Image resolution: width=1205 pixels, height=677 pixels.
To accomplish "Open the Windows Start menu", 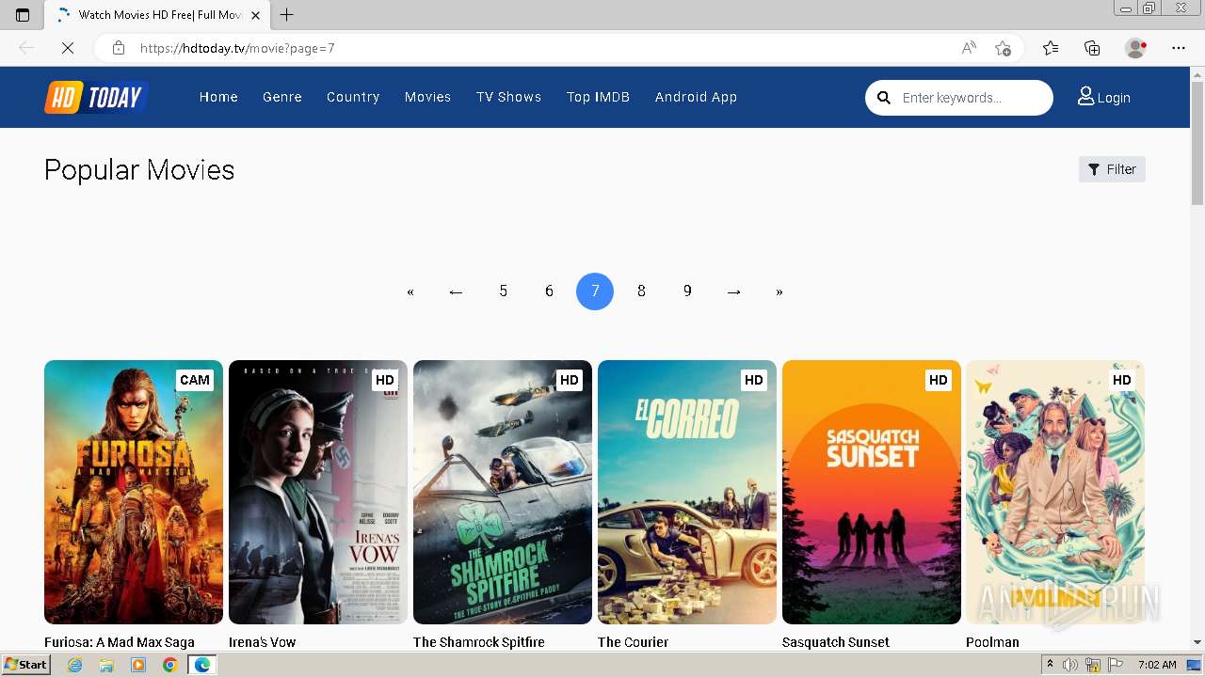I will [25, 665].
